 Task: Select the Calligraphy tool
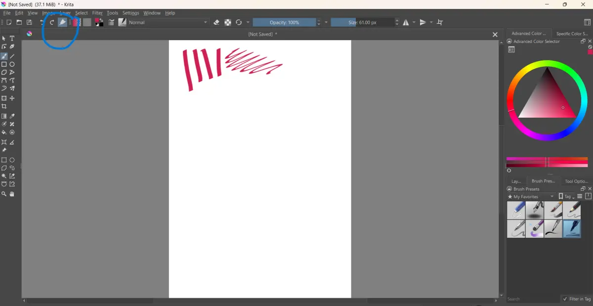(12, 46)
